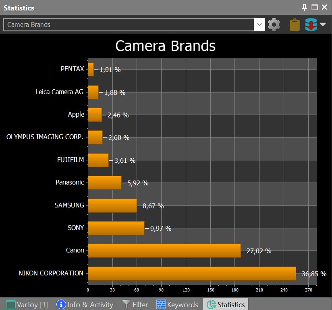
Task: Click the Canon bar in the chart
Action: pos(161,250)
